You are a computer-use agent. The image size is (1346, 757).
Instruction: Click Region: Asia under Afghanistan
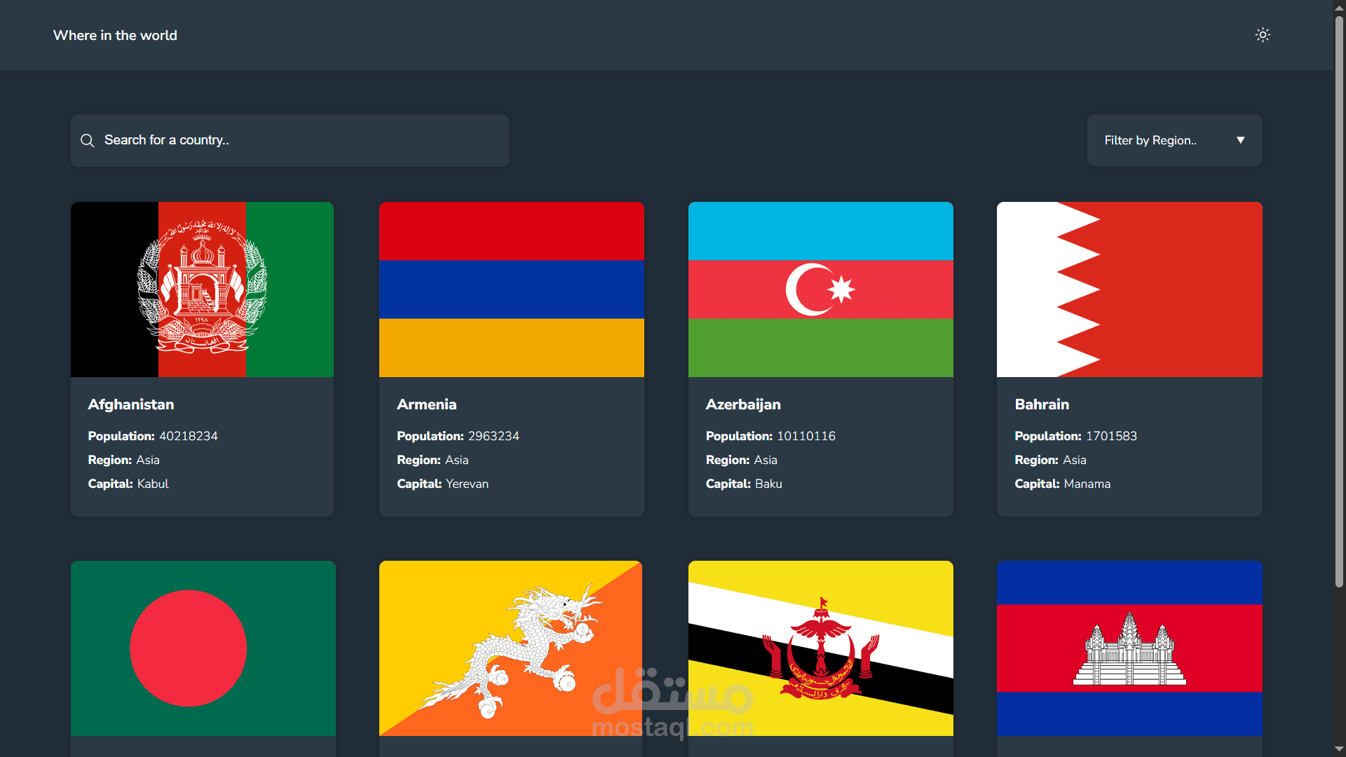pos(123,460)
